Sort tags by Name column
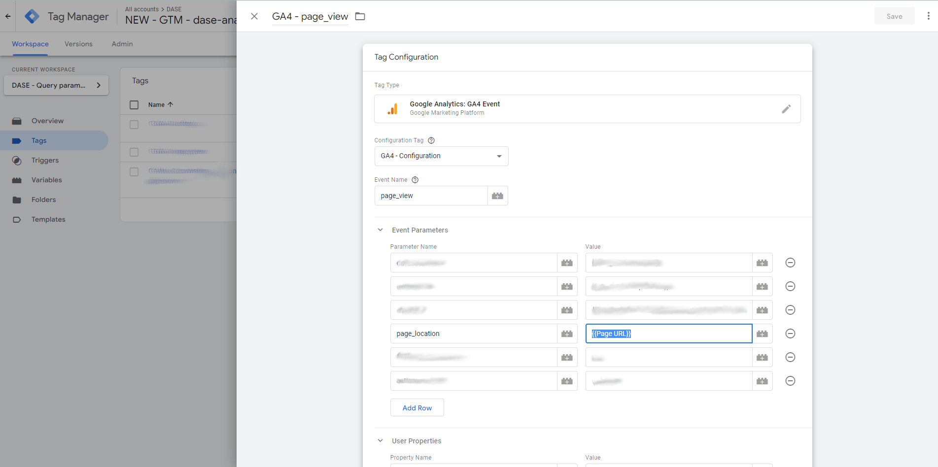938x467 pixels. pos(161,105)
